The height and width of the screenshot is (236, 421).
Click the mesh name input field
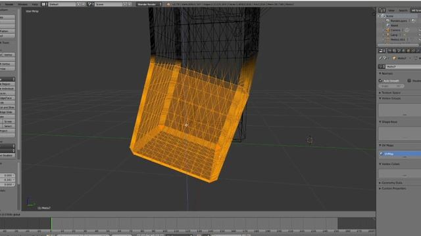pyautogui.click(x=403, y=66)
